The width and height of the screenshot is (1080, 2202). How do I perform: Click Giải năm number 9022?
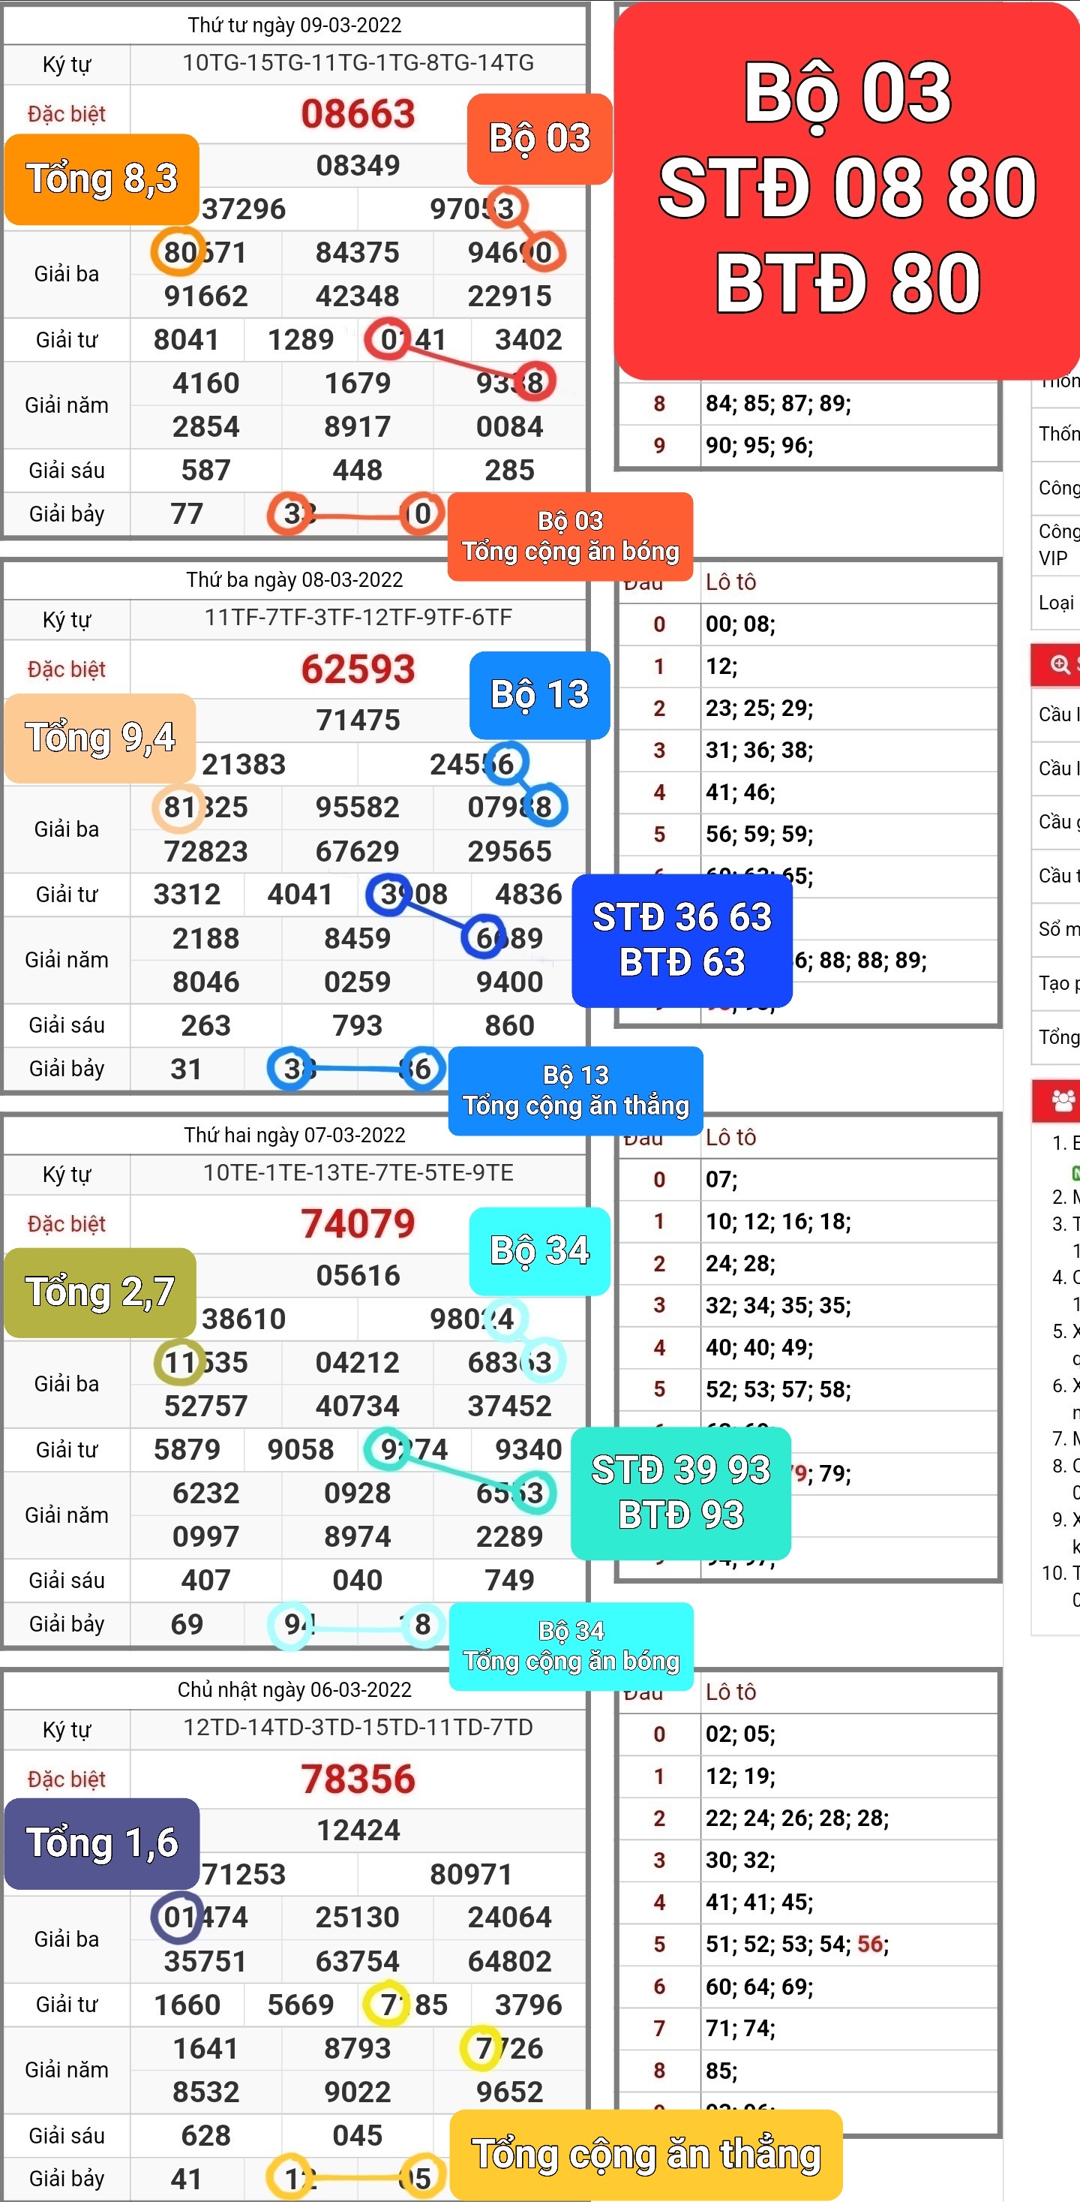pyautogui.click(x=357, y=2092)
